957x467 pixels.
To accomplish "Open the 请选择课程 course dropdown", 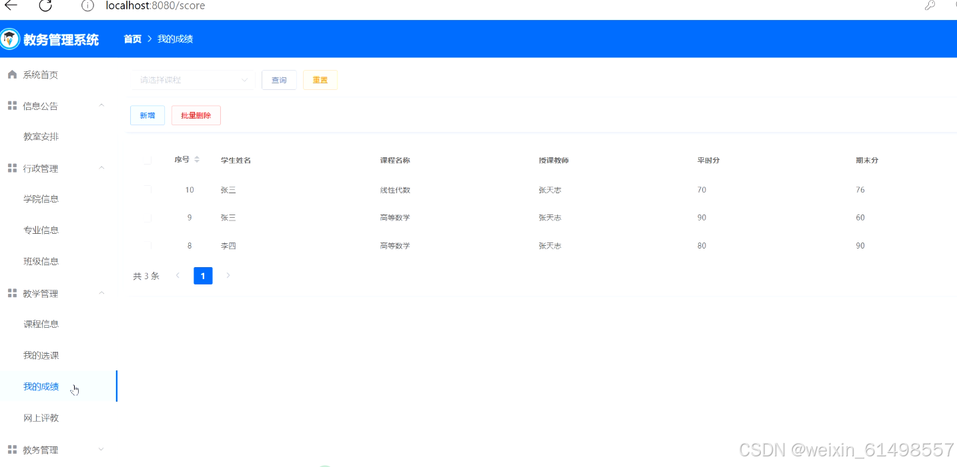I will point(192,79).
